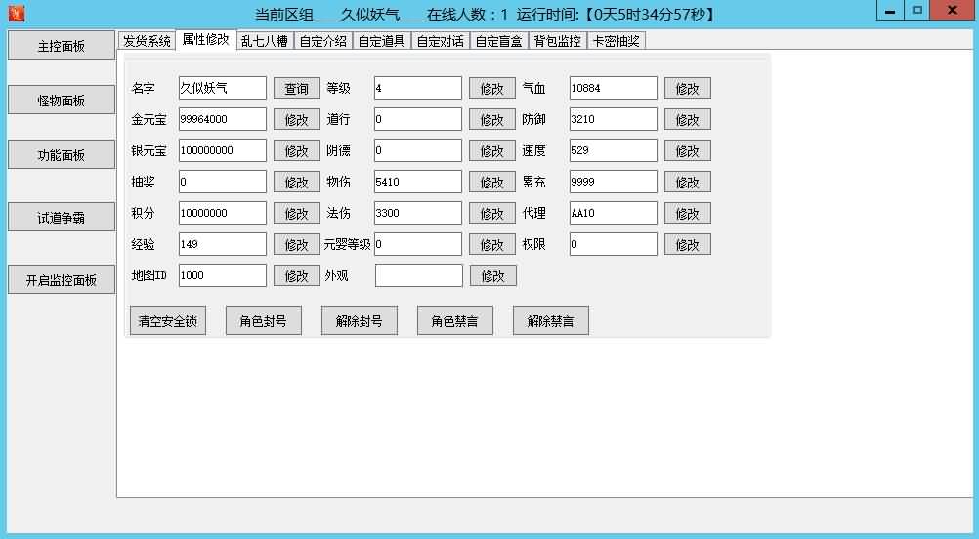This screenshot has width=979, height=539.
Task: Switch to the 卡密抽奖 tab
Action: tap(617, 41)
